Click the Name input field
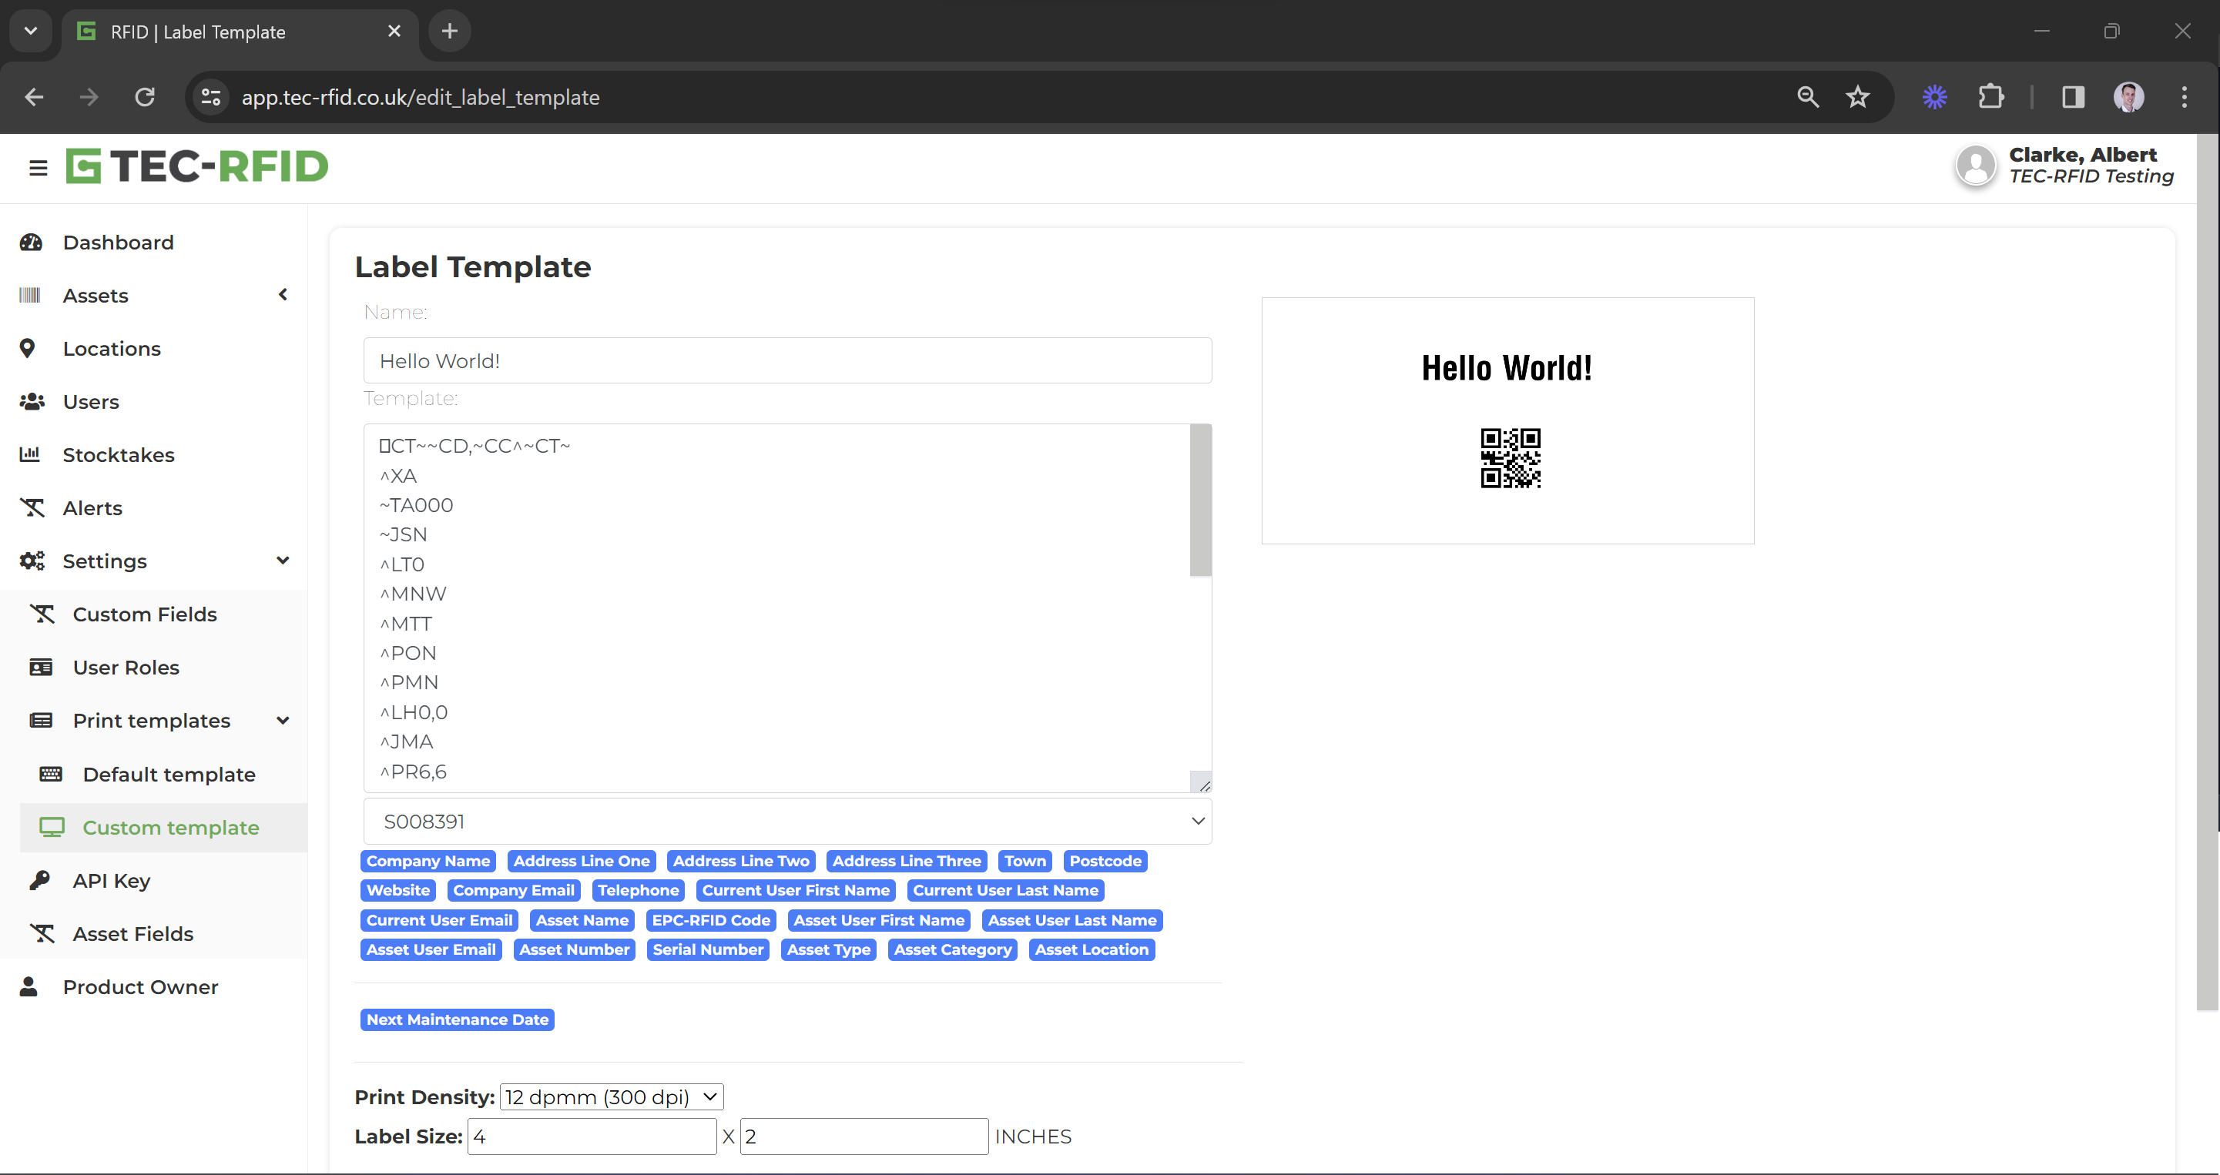 (x=786, y=360)
